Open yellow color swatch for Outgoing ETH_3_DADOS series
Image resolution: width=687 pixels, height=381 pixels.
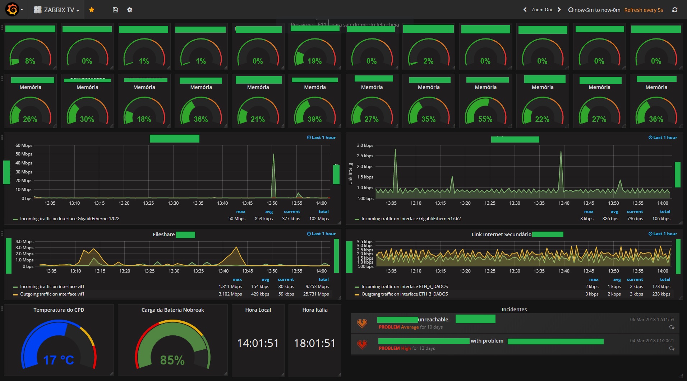pos(356,294)
